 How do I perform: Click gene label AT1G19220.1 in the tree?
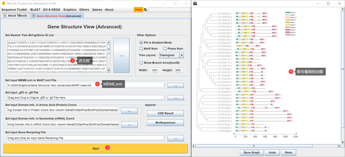pos(225,111)
